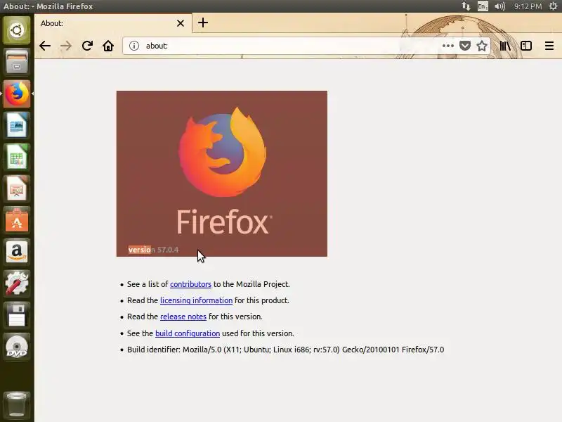Open System Settings from launcher

tap(17, 283)
